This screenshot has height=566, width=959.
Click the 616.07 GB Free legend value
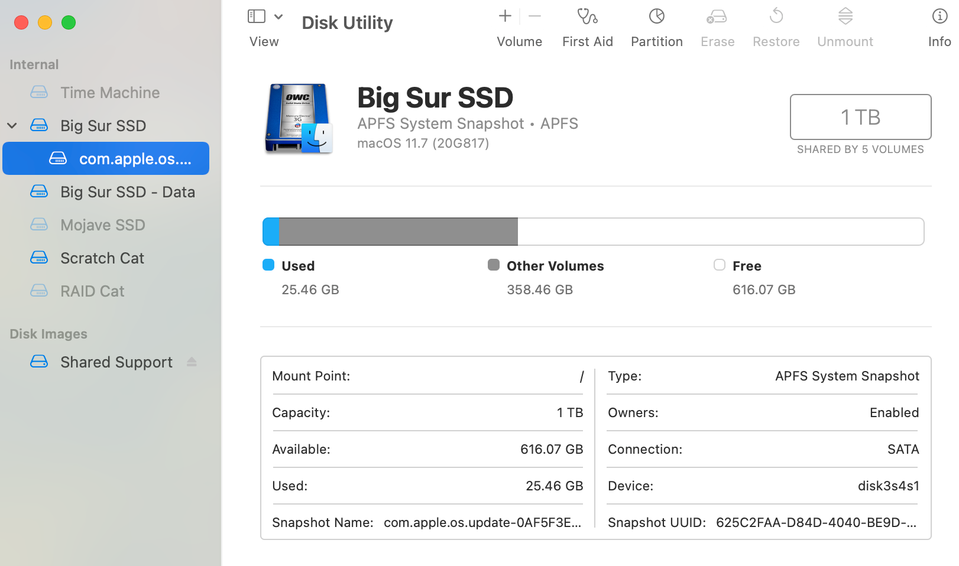[764, 290]
